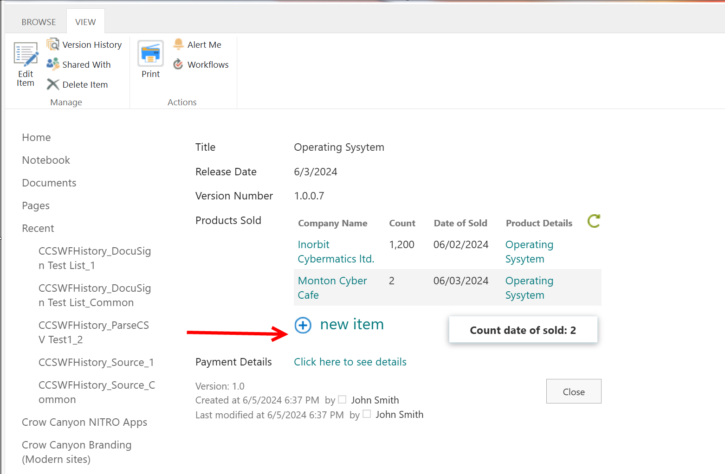
Task: Open Workflows label
Action: 208,64
